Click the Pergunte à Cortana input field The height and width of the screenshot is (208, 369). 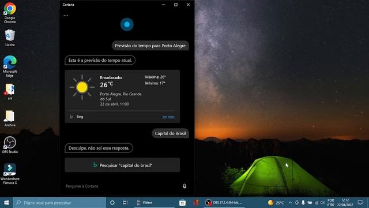click(x=122, y=186)
